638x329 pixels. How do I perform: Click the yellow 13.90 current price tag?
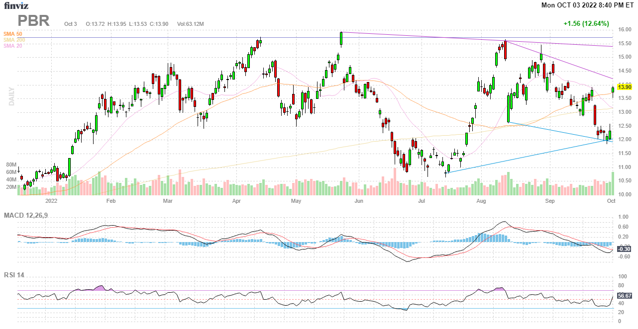624,87
